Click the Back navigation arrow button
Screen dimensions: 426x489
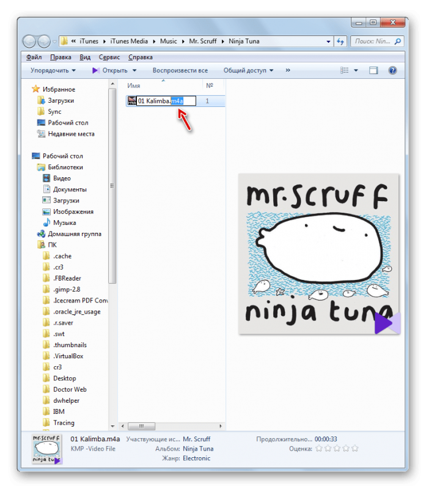pos(30,42)
